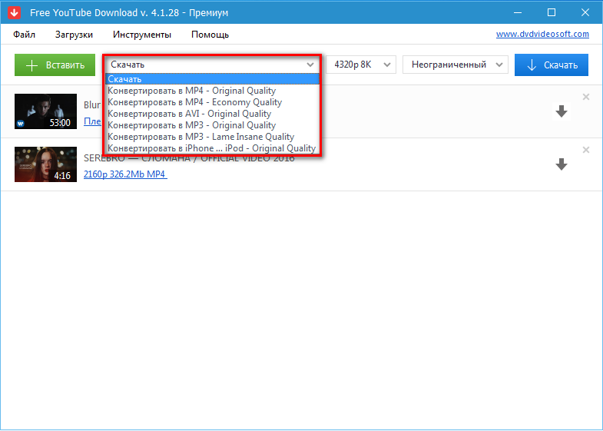603x431 pixels.
Task: Visit the www.dvdvideosoft.com link
Action: coord(542,34)
